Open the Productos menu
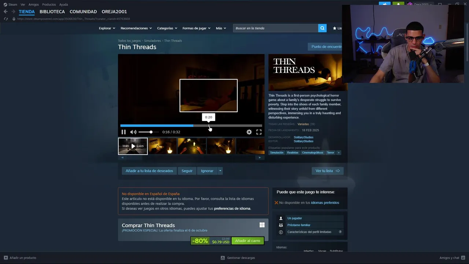Image resolution: width=469 pixels, height=264 pixels. (49, 4)
